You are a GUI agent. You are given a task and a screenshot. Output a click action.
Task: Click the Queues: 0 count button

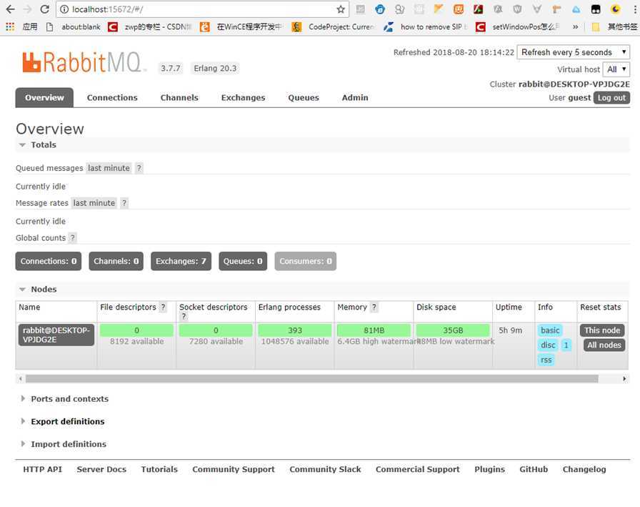coord(243,261)
